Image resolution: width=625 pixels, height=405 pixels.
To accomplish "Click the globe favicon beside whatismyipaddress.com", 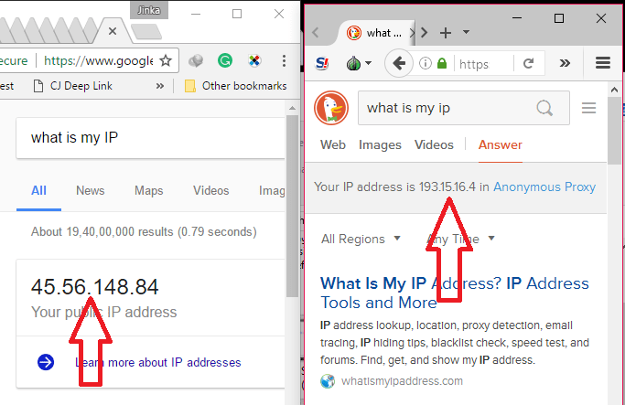I will pyautogui.click(x=328, y=381).
